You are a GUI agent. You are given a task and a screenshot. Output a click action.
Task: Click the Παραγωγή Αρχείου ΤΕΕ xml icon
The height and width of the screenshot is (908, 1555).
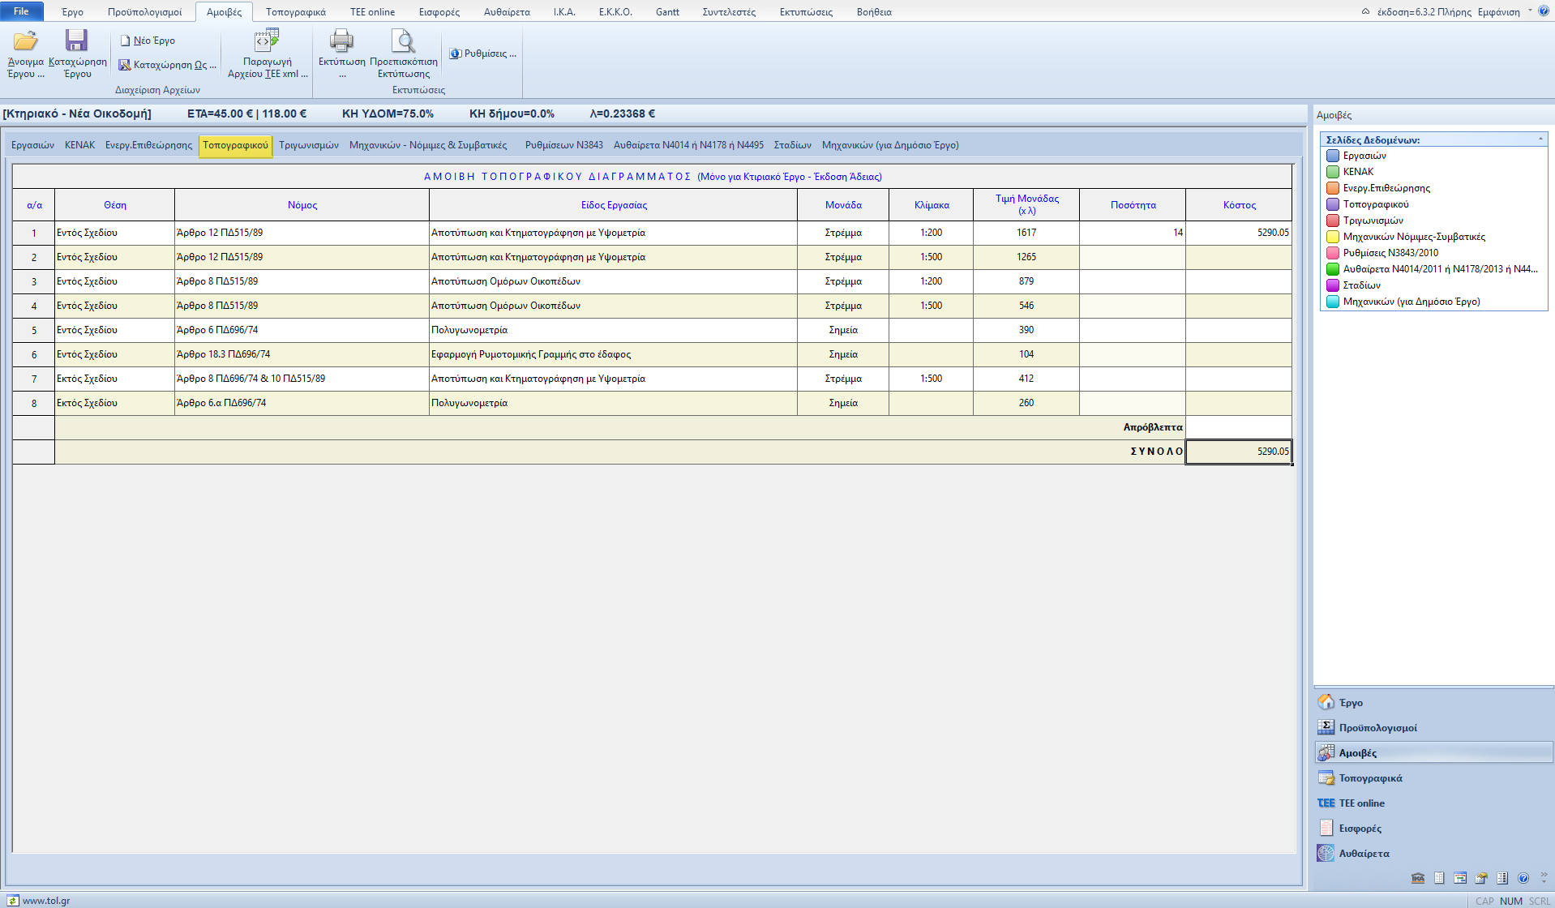pyautogui.click(x=267, y=41)
